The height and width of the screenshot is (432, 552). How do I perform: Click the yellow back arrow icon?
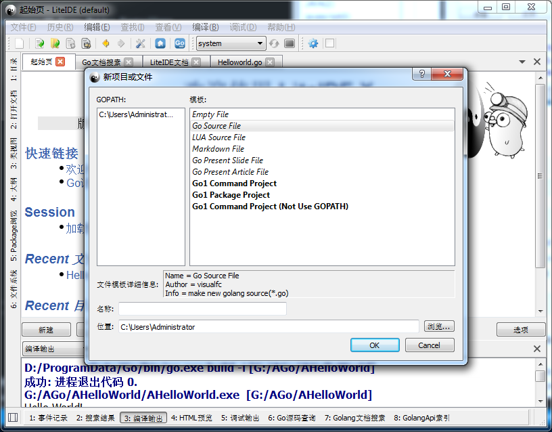[x=106, y=43]
